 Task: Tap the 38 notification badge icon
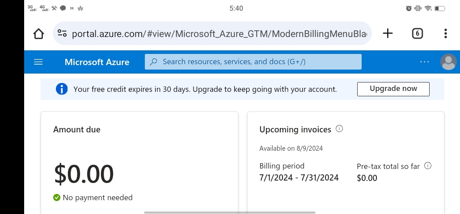(72, 8)
